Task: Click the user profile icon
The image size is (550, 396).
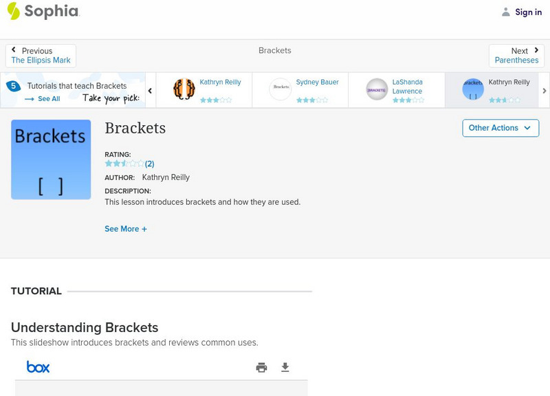Action: pyautogui.click(x=506, y=12)
